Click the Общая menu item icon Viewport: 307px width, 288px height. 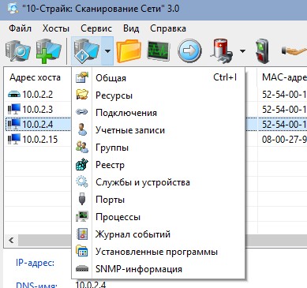pyautogui.click(x=82, y=77)
